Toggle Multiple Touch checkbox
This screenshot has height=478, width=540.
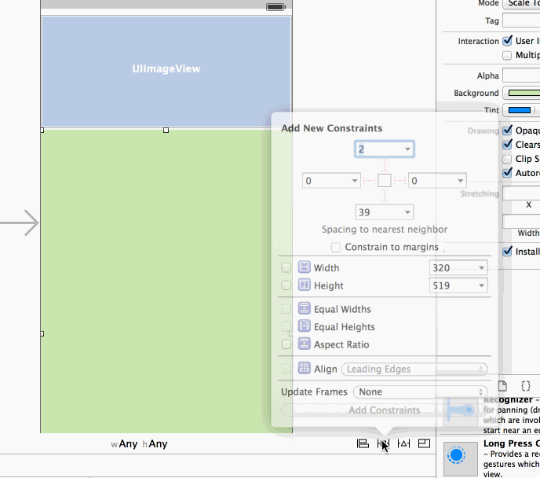(507, 55)
